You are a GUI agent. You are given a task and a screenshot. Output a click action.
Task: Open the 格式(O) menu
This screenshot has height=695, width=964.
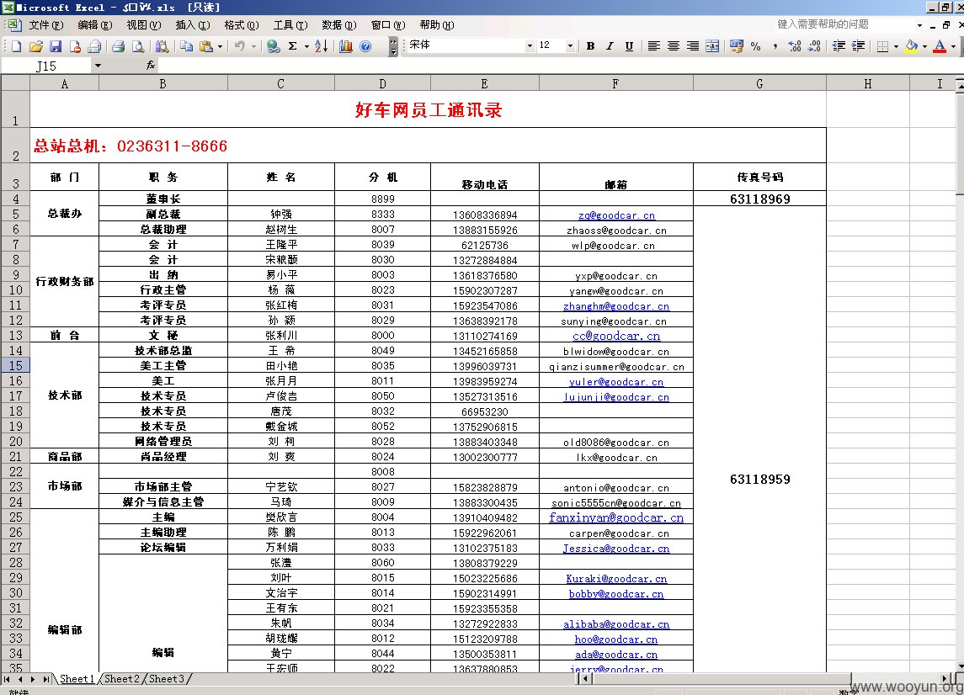point(241,25)
